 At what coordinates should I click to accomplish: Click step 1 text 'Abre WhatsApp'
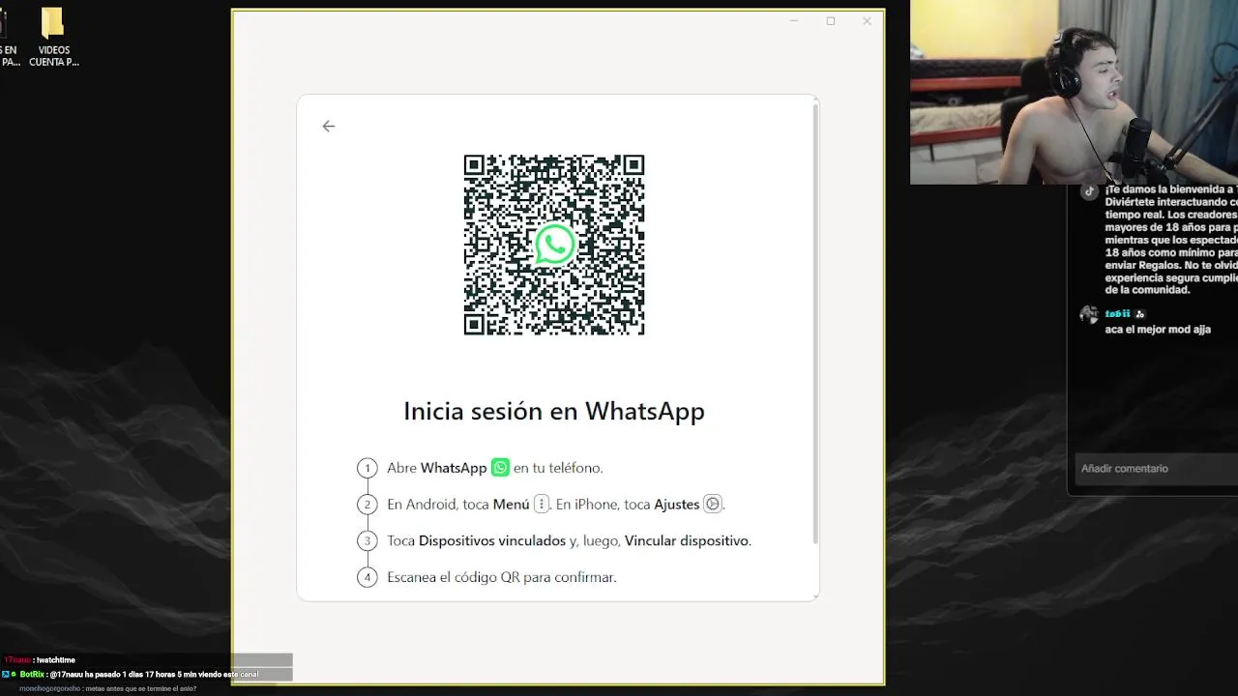[x=436, y=468]
